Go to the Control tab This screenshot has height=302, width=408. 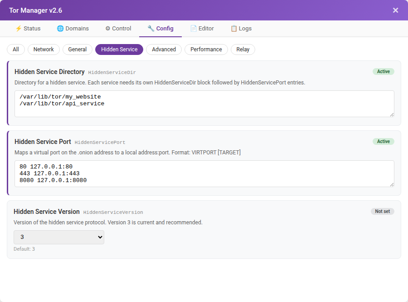[x=118, y=29]
